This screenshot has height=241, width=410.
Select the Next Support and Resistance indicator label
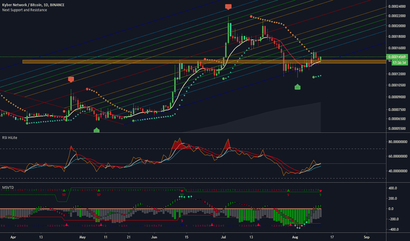click(25, 10)
